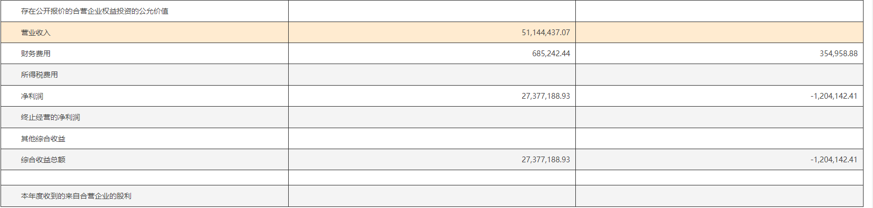Select the 财务费用 row label

click(x=36, y=54)
